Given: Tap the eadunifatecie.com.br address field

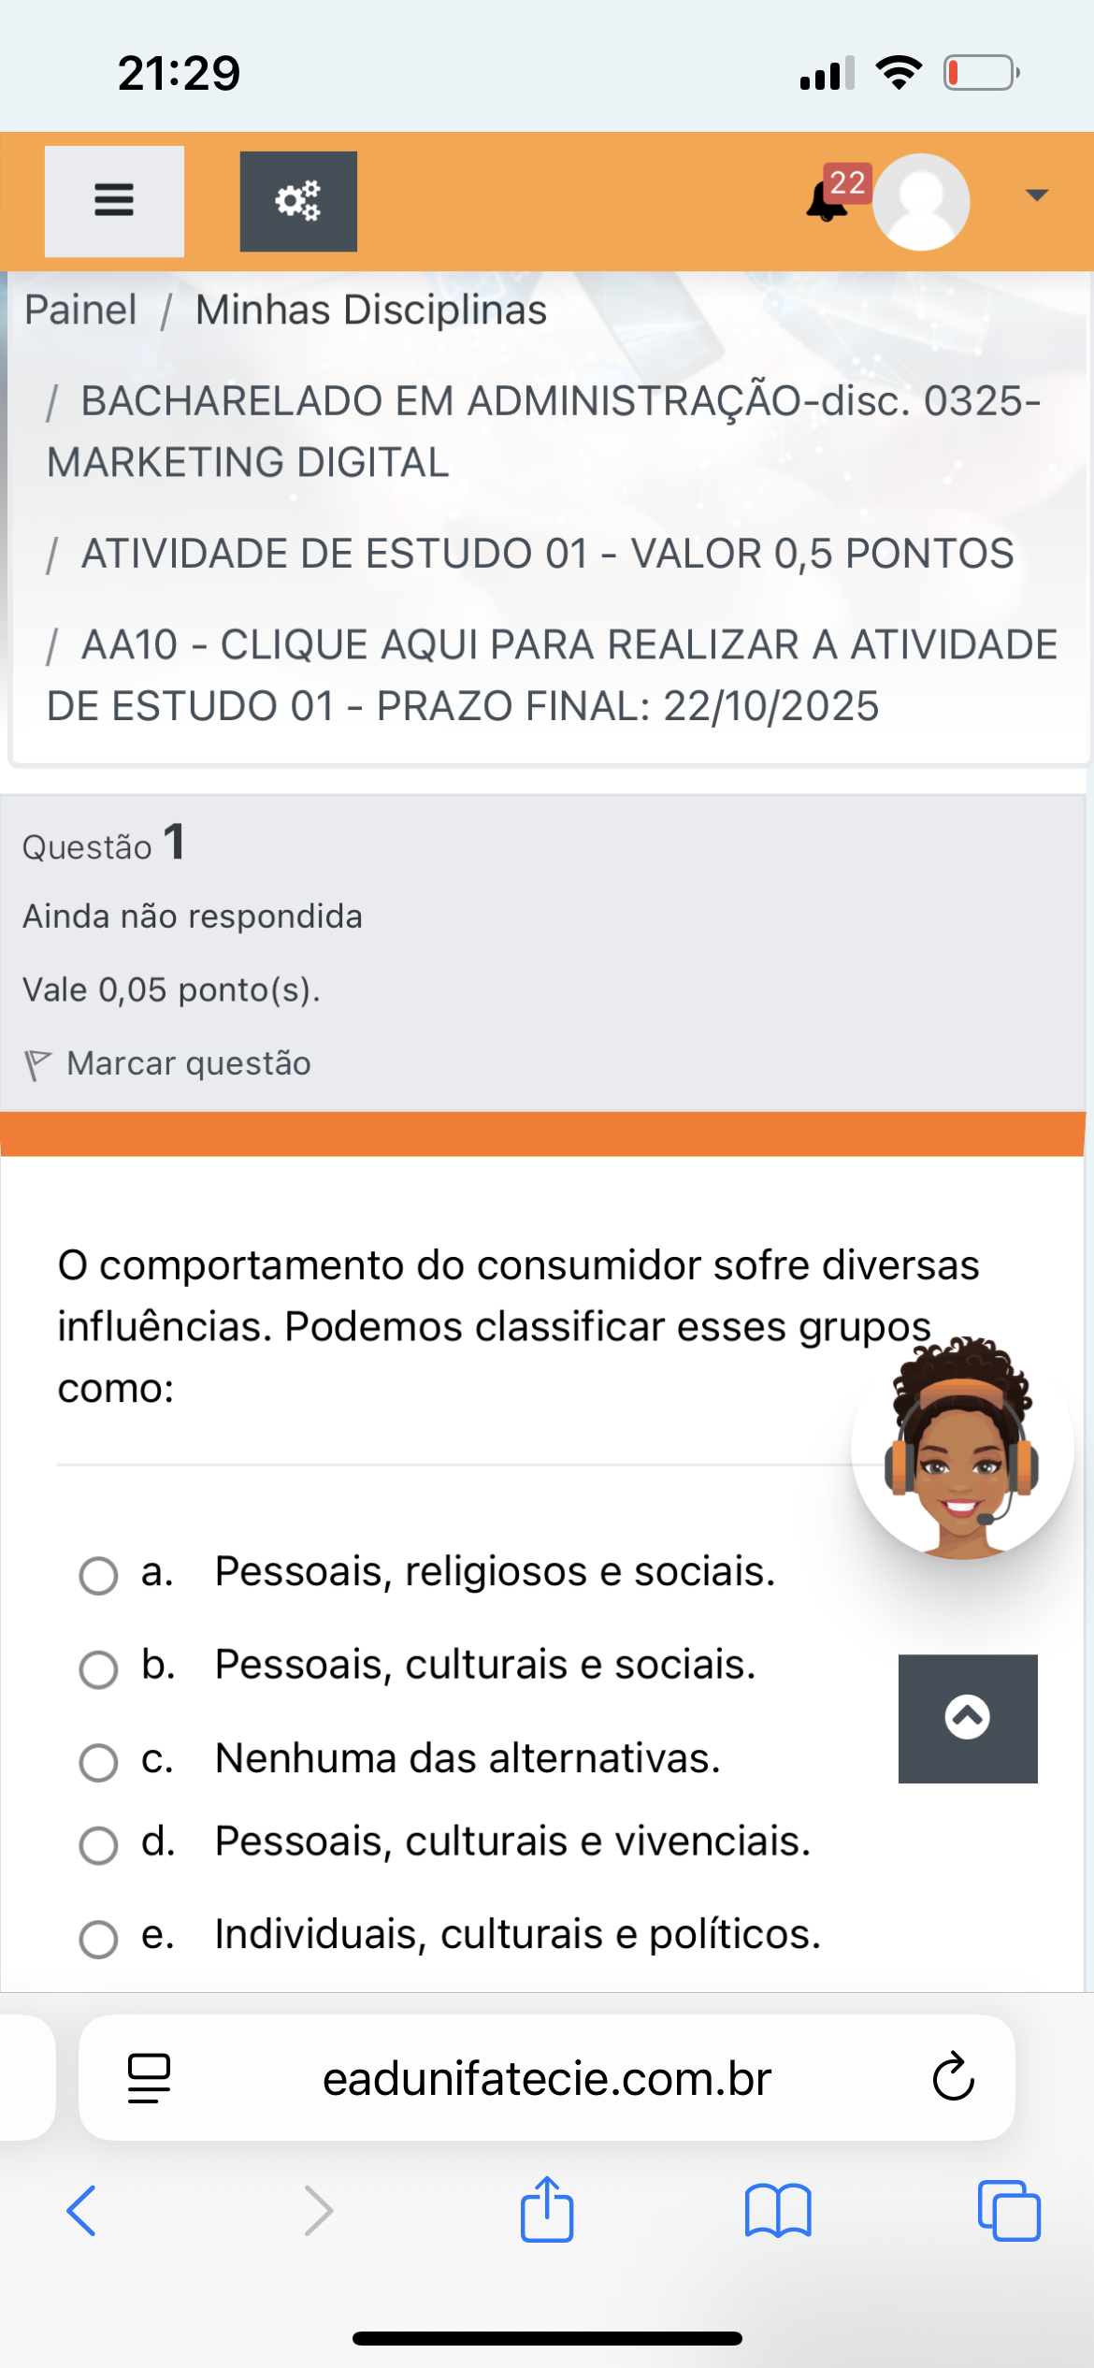Looking at the screenshot, I should (x=546, y=2079).
